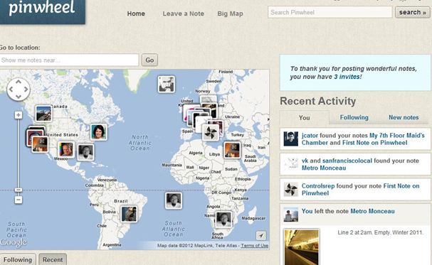The height and width of the screenshot is (265, 432).
Task: Open sanfranciscolocal's profile link
Action: [x=347, y=161]
